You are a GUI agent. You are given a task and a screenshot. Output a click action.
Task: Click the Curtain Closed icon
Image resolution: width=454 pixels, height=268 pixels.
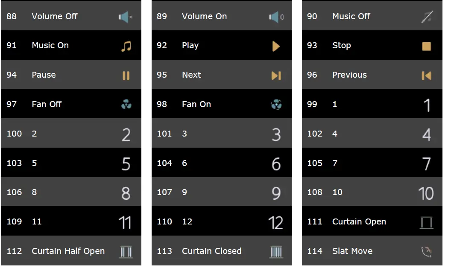(276, 252)
